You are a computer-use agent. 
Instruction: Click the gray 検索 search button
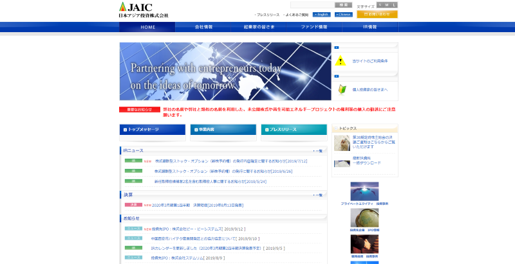[343, 5]
